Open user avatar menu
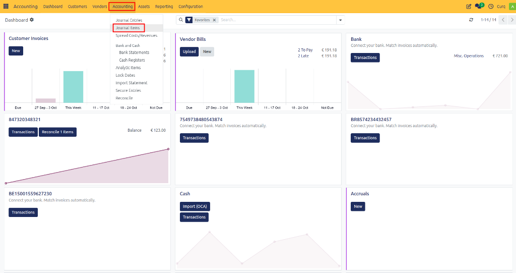516x273 pixels. coord(512,6)
